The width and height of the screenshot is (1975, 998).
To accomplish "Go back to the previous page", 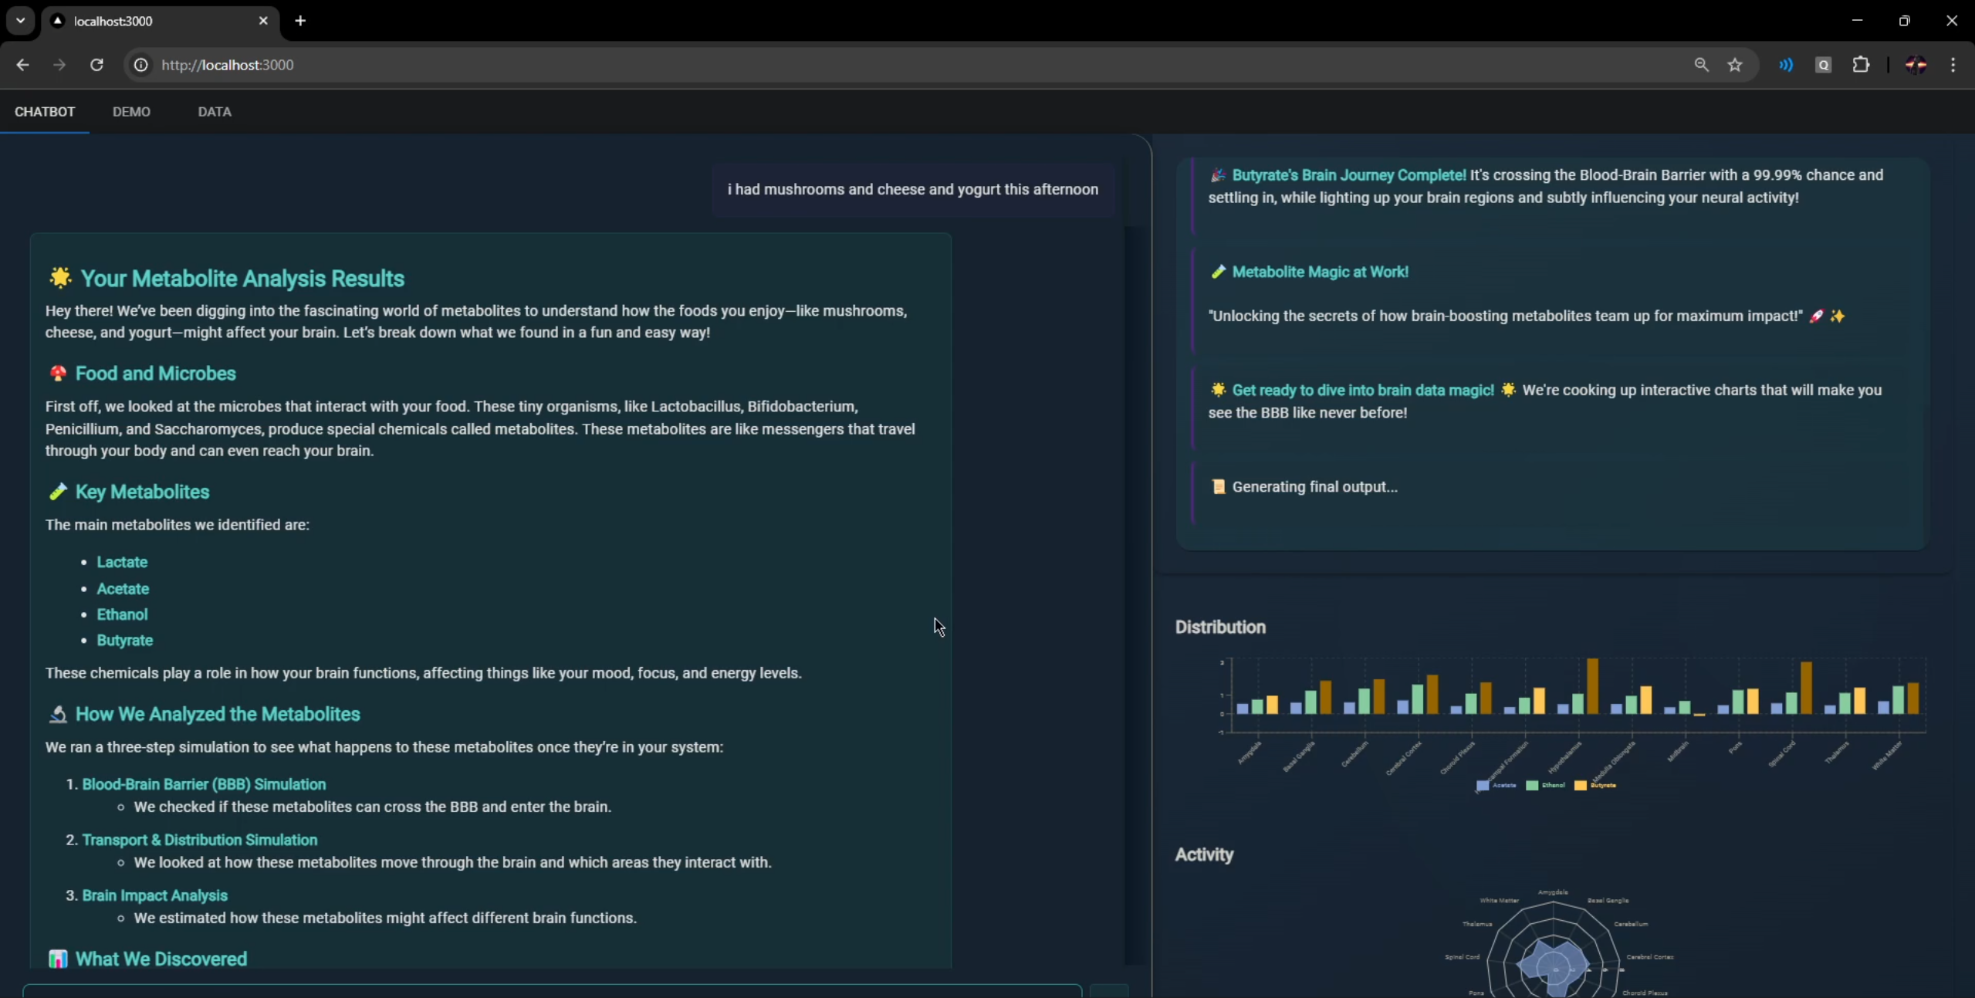I will point(22,65).
